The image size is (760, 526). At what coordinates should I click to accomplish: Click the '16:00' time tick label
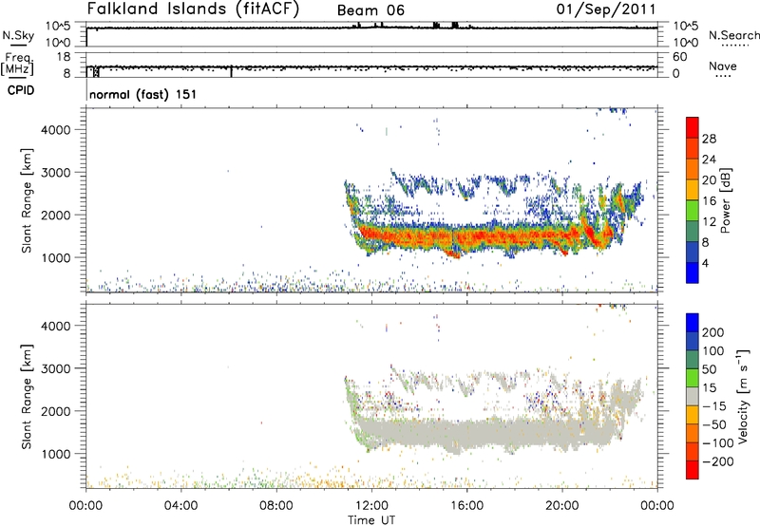tap(466, 506)
